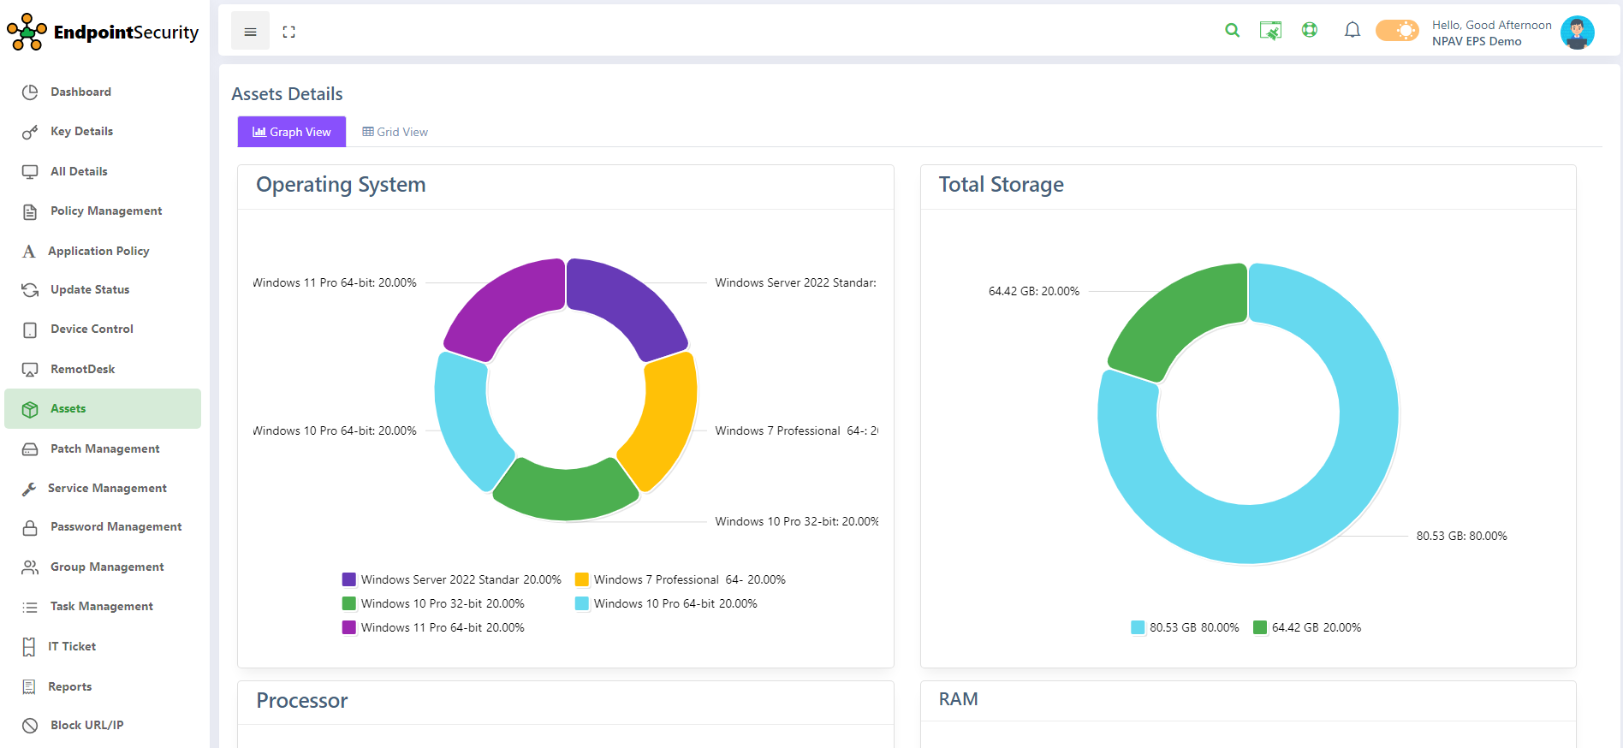
Task: Toggle 80.53 GB storage legend item
Action: tap(1185, 627)
